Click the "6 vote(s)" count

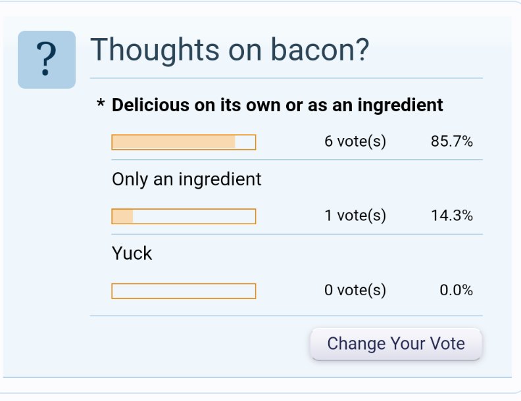click(355, 142)
